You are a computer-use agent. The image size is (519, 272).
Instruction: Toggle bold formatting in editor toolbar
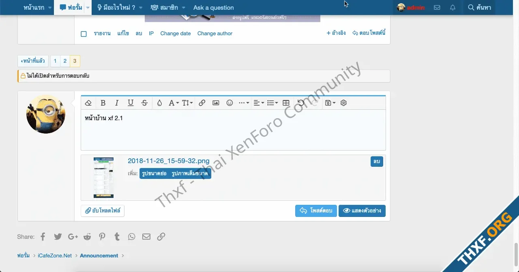click(103, 103)
